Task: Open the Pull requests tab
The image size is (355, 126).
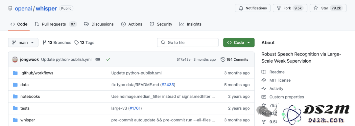Action: click(56, 24)
